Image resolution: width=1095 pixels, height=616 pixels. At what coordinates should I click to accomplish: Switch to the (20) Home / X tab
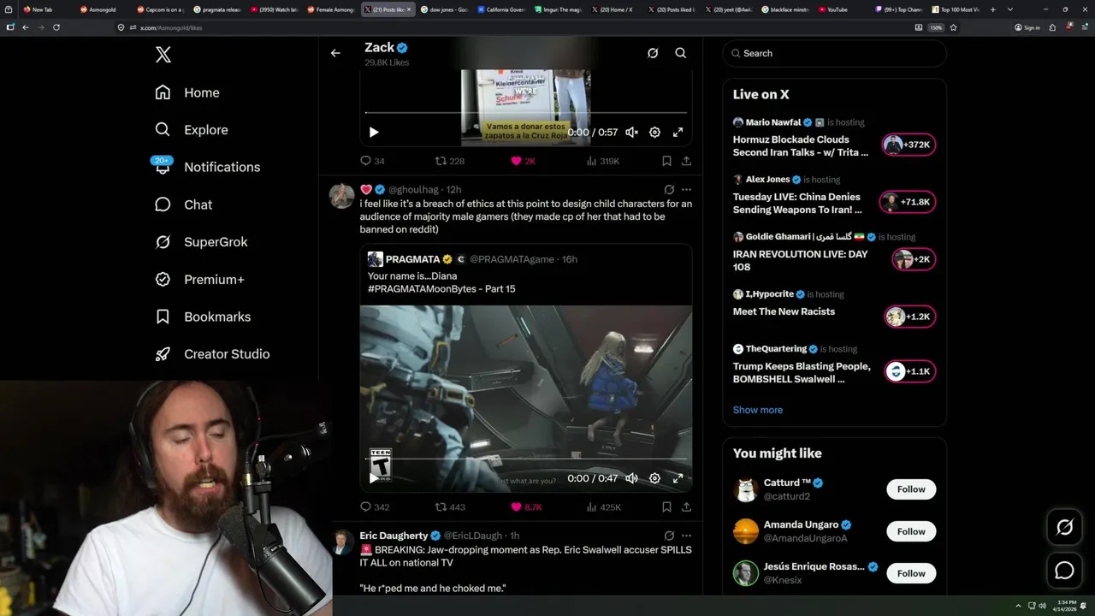pos(616,9)
